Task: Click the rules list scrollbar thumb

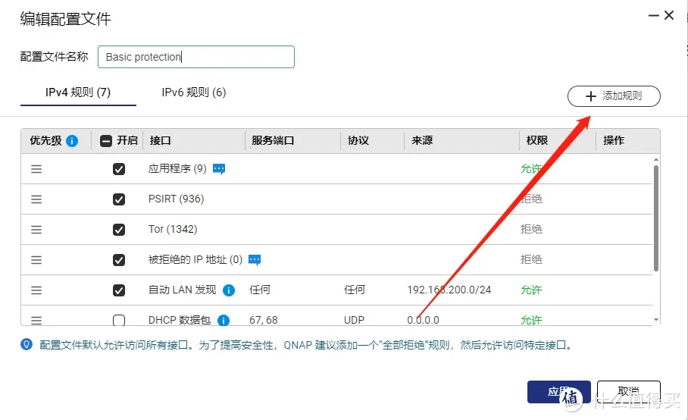Action: (x=656, y=218)
